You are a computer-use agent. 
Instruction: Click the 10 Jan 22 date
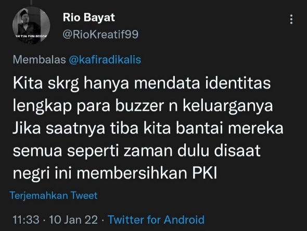pos(73,220)
